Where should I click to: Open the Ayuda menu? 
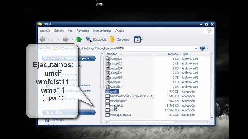click(120, 31)
